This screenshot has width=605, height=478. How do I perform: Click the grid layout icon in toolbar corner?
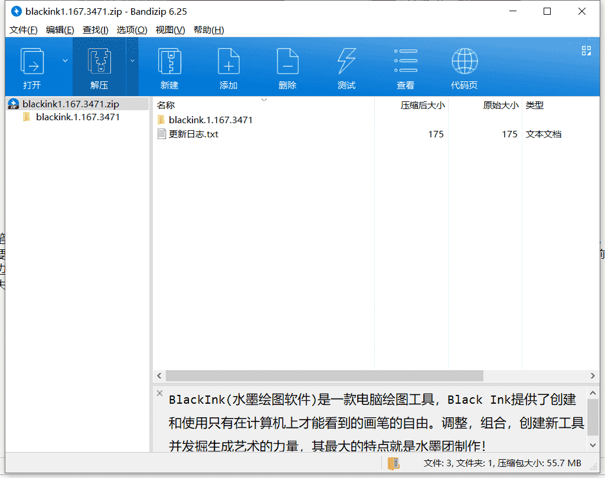click(586, 51)
